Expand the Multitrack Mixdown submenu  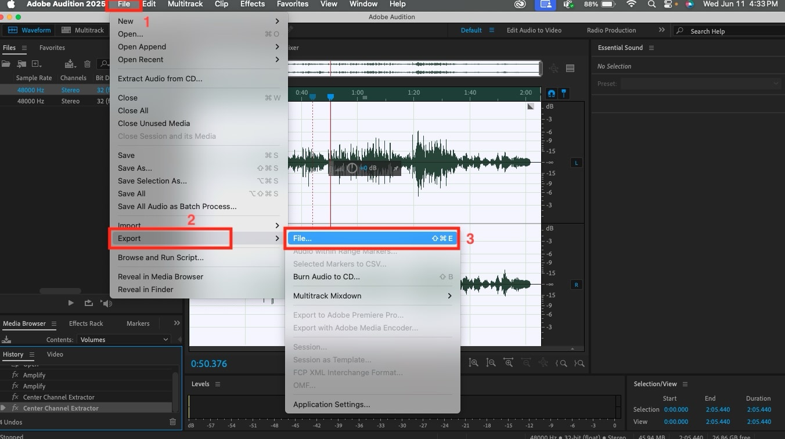coord(372,296)
